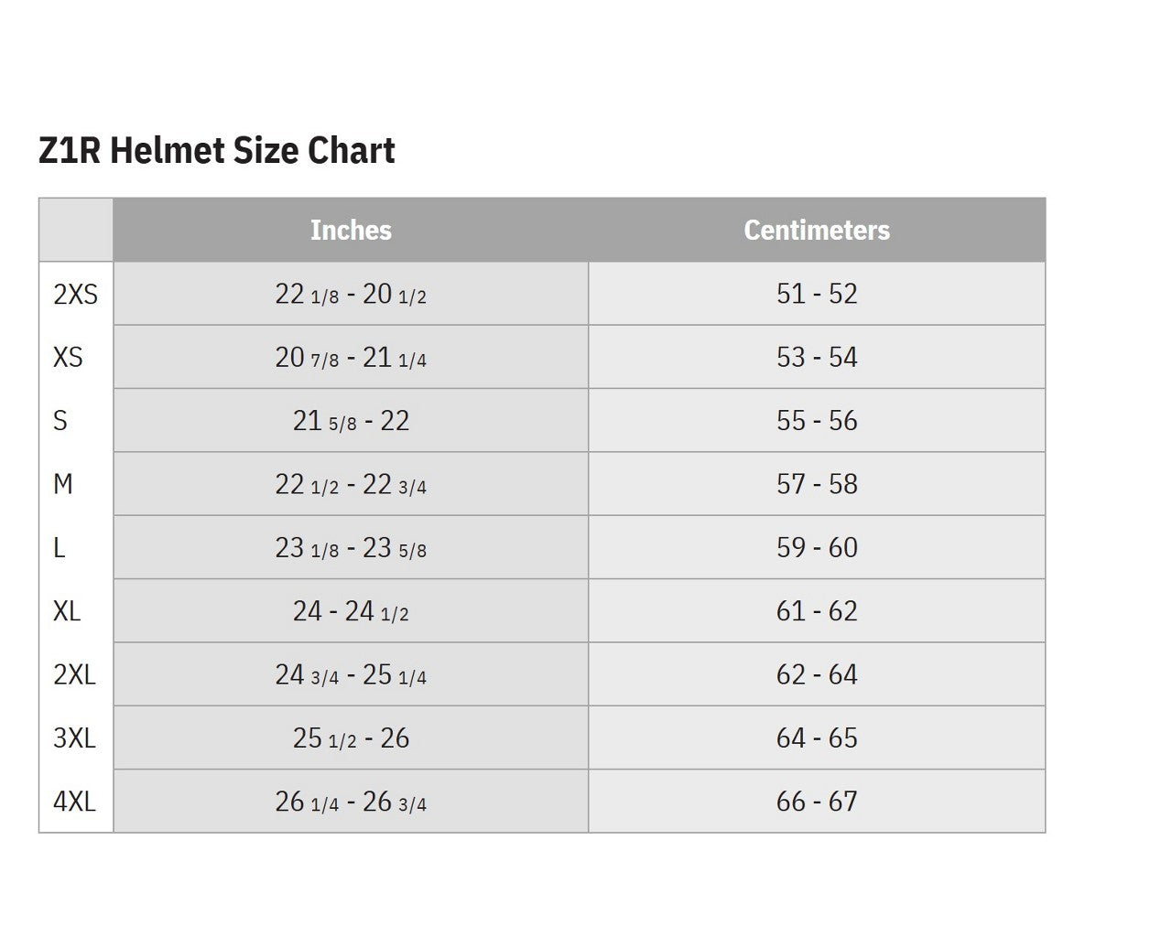Select the 59 - 60 centimeters cell
Image resolution: width=1172 pixels, height=937 pixels.
pos(817,548)
